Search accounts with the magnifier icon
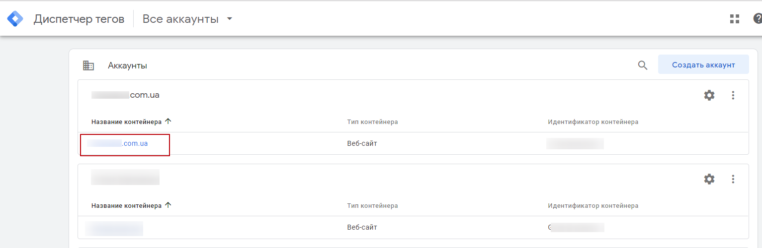The height and width of the screenshot is (248, 762). pyautogui.click(x=643, y=65)
